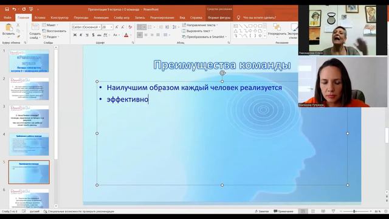Click the Примечания button in status bar
Image resolution: width=389 pixels, height=219 pixels.
point(283,211)
